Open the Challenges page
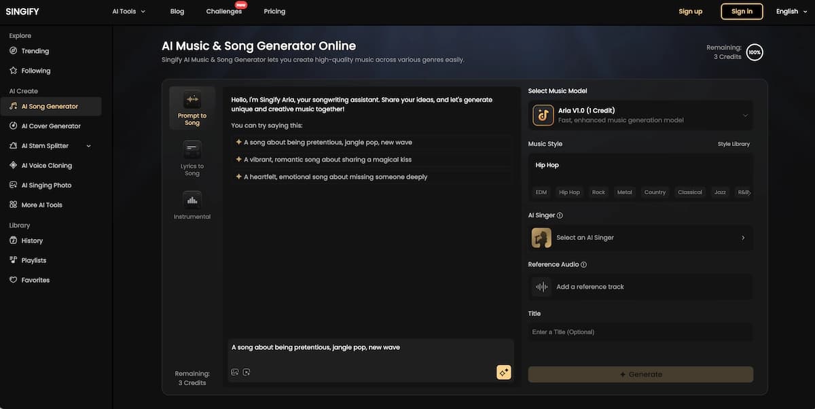This screenshot has width=815, height=409. click(224, 12)
